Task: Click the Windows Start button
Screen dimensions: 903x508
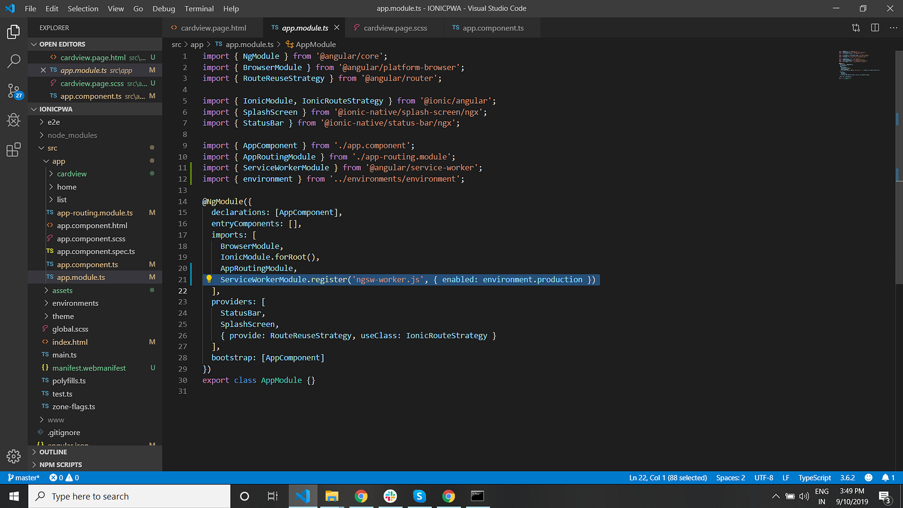Action: pos(14,496)
